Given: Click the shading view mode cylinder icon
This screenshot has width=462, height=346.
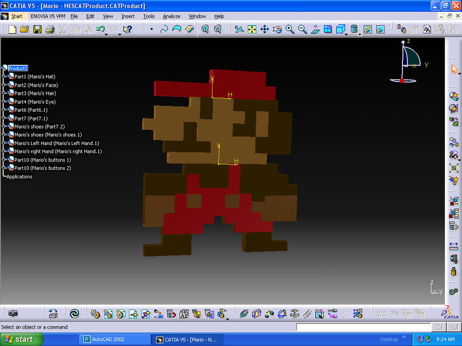Looking at the screenshot, I should click(354, 29).
